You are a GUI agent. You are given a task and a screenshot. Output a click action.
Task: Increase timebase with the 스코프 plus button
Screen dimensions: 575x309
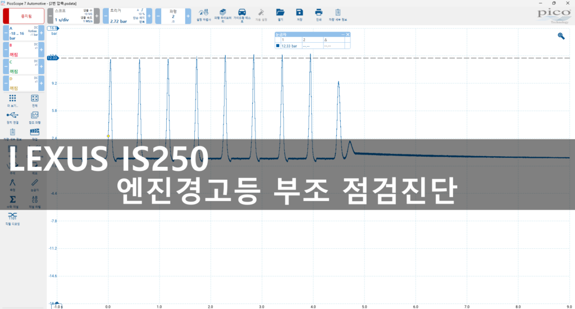tap(97, 16)
